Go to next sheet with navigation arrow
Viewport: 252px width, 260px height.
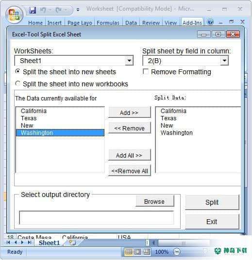[x=22, y=243]
